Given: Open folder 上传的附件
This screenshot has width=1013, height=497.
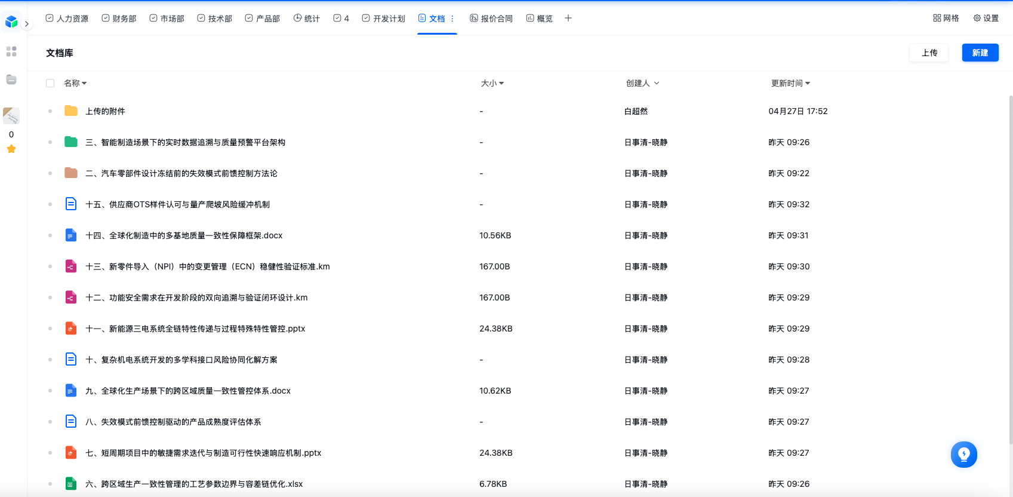Looking at the screenshot, I should [105, 111].
